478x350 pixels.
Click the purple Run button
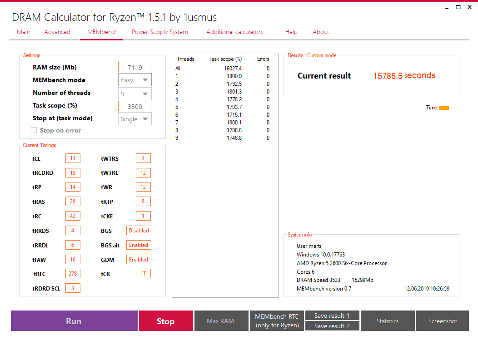coord(74,321)
